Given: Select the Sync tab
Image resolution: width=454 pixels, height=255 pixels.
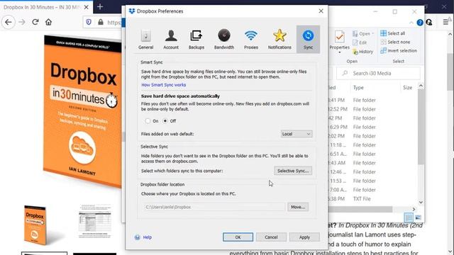Looking at the screenshot, I should [308, 40].
